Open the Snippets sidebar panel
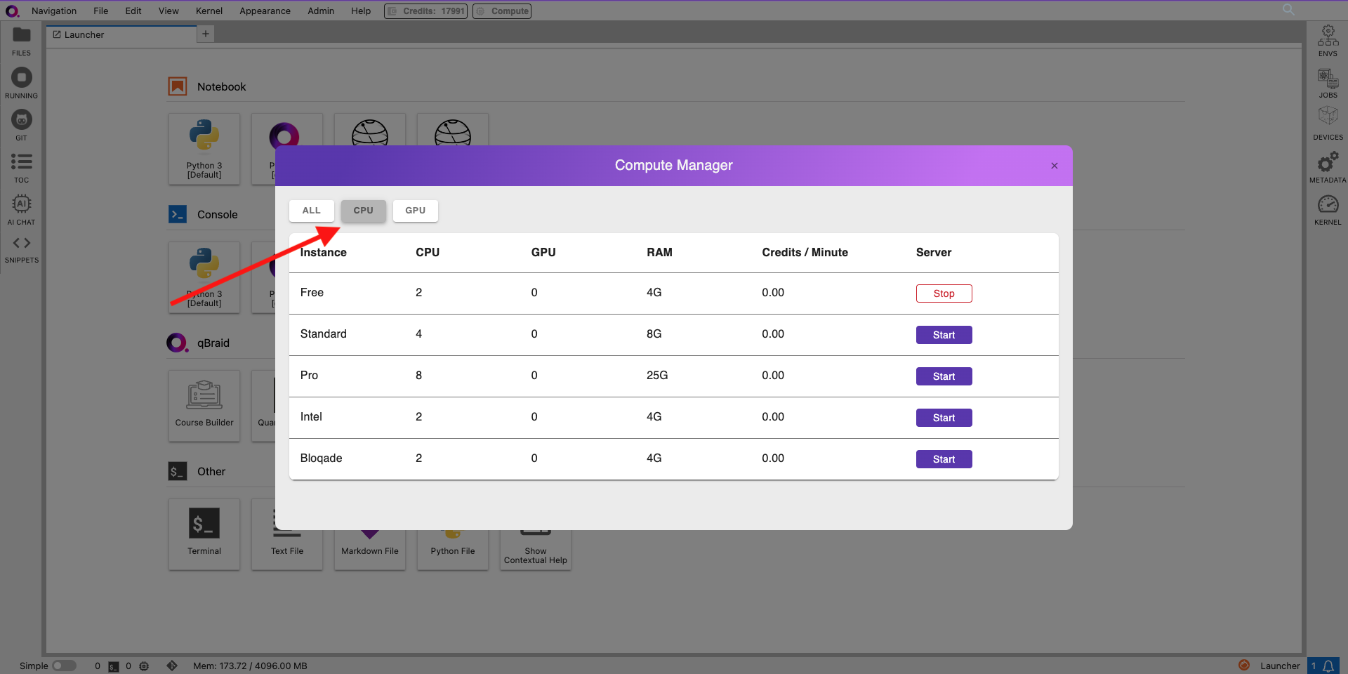The width and height of the screenshot is (1348, 674). tap(21, 249)
